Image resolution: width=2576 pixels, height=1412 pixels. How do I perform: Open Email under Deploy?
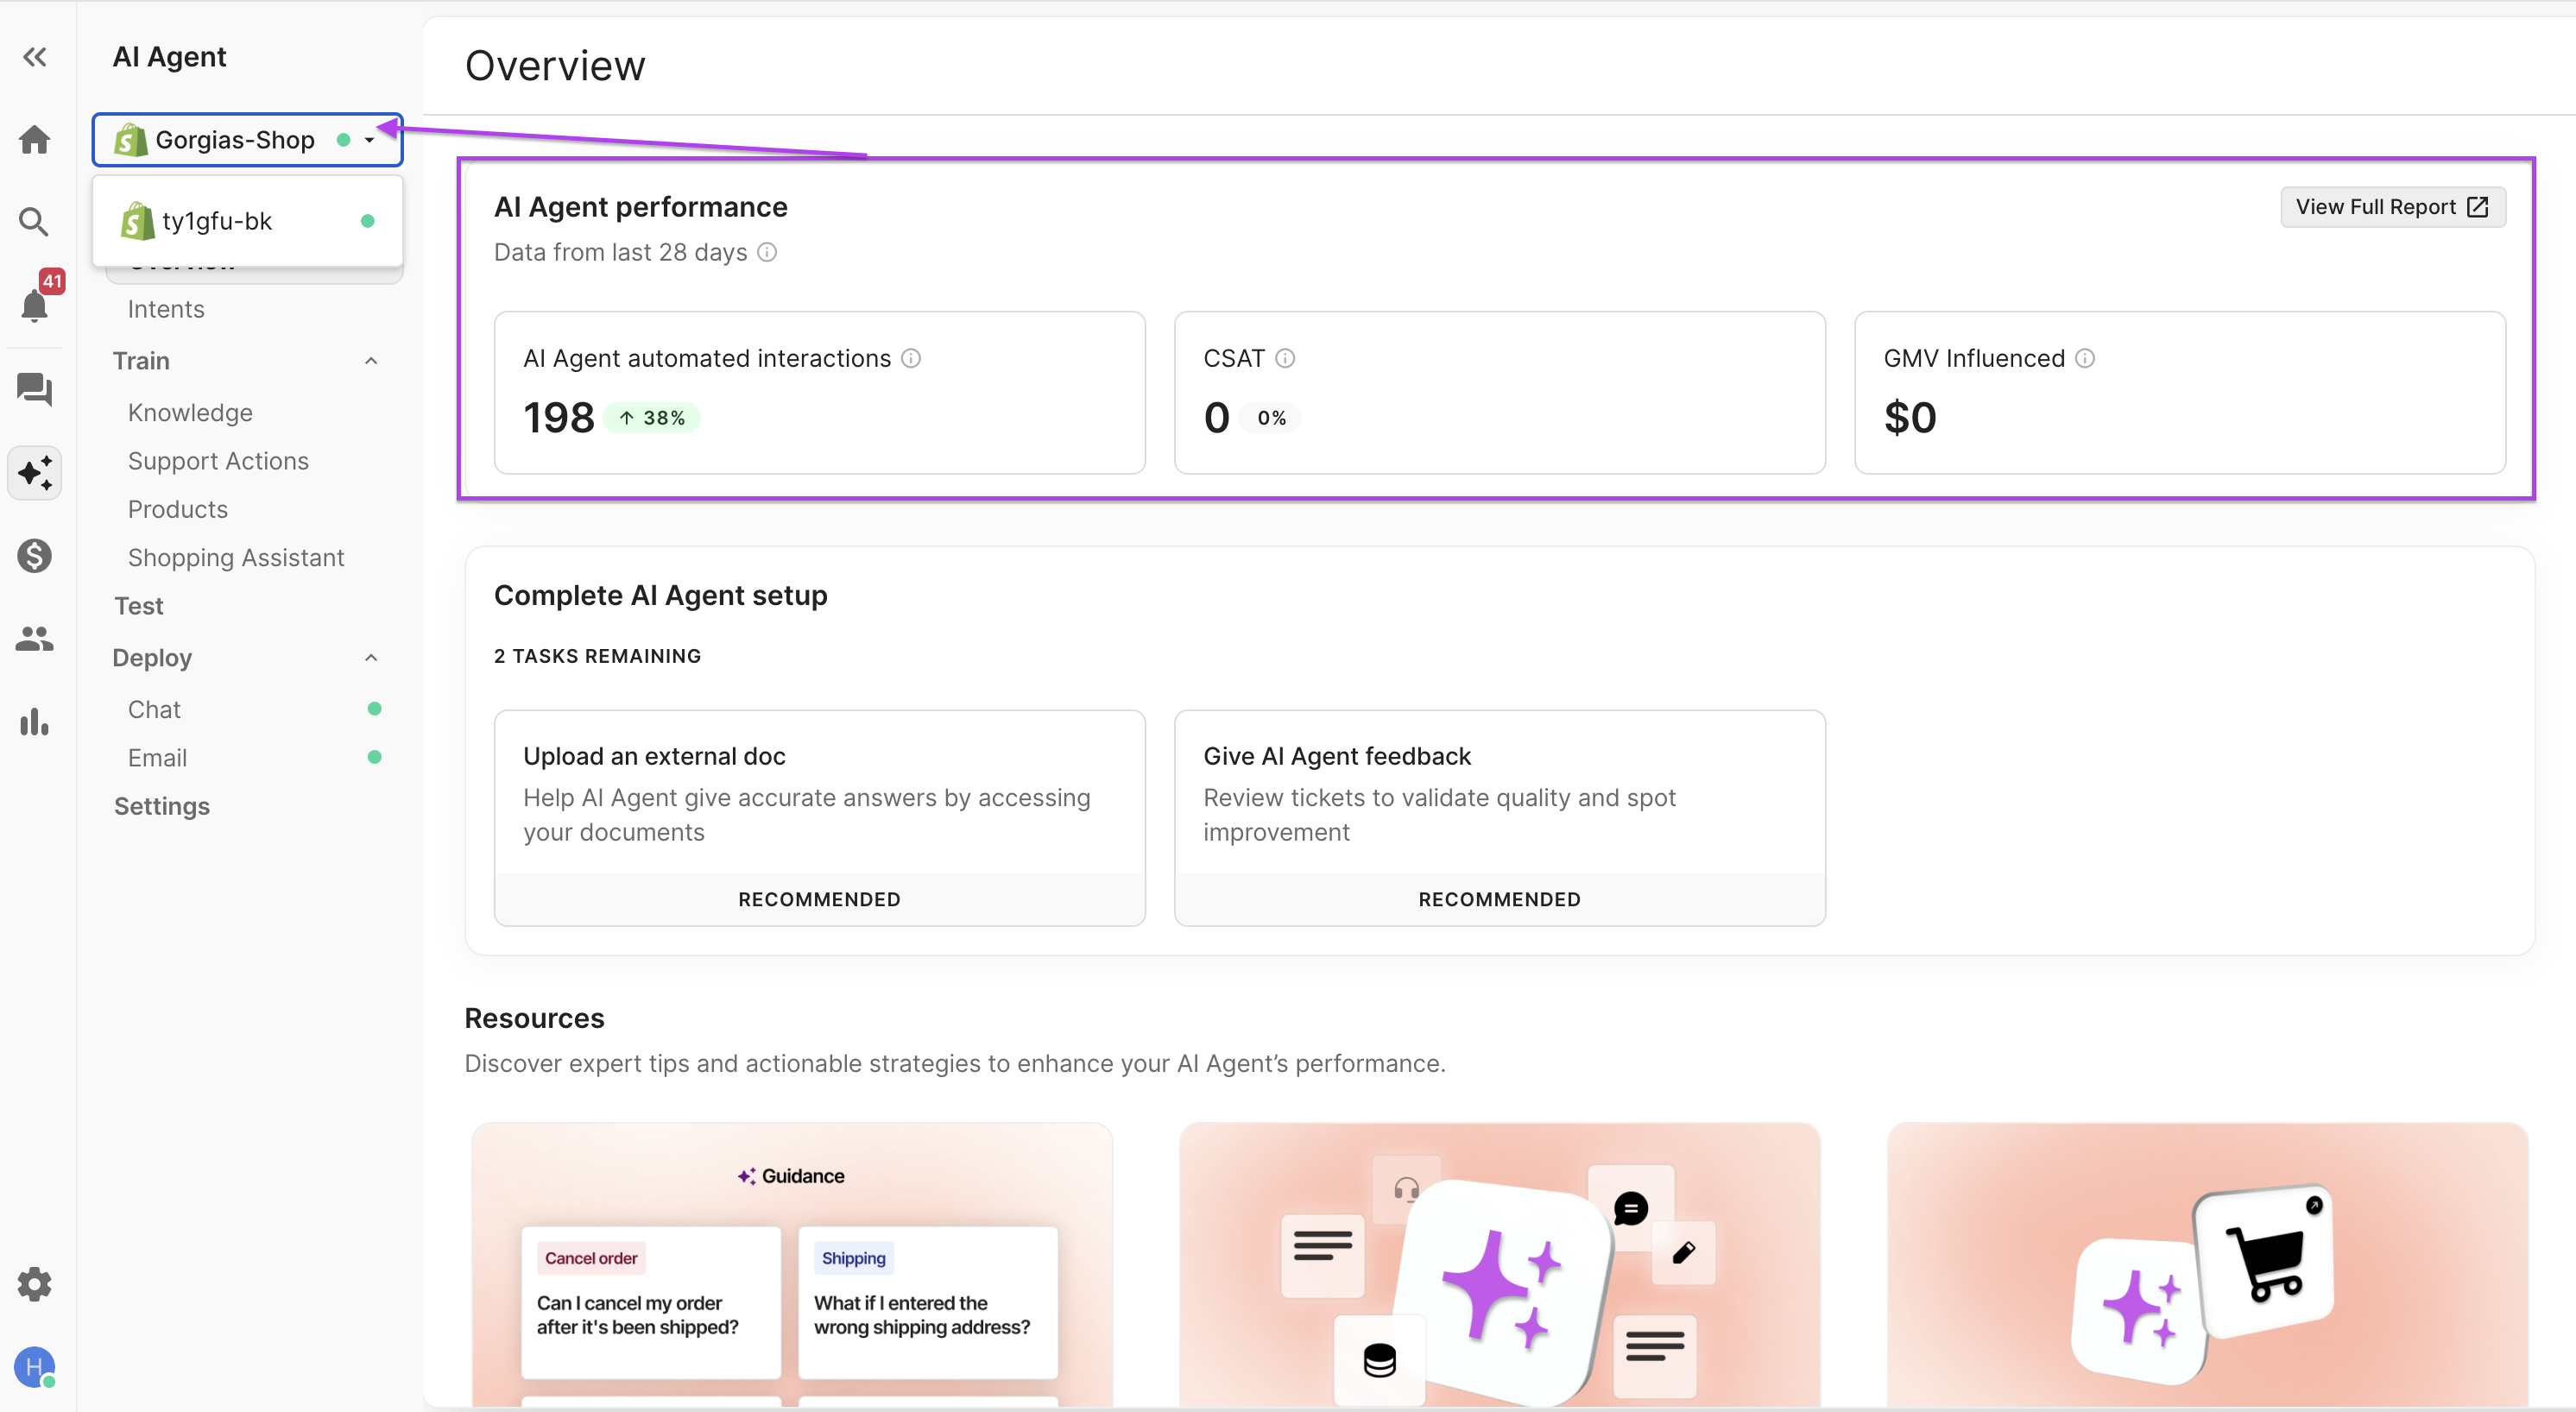tap(157, 758)
